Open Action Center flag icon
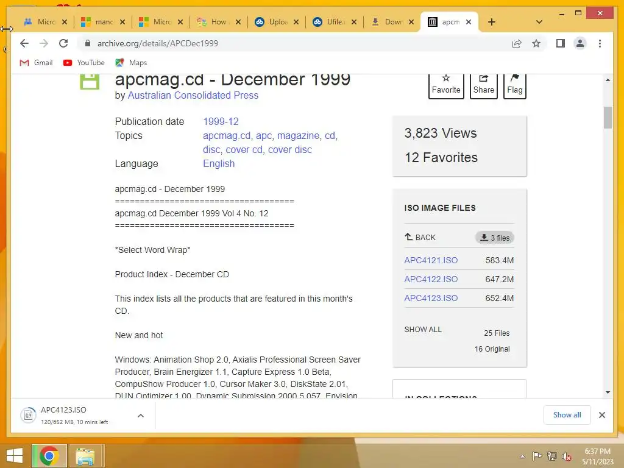624x468 pixels. pyautogui.click(x=537, y=456)
